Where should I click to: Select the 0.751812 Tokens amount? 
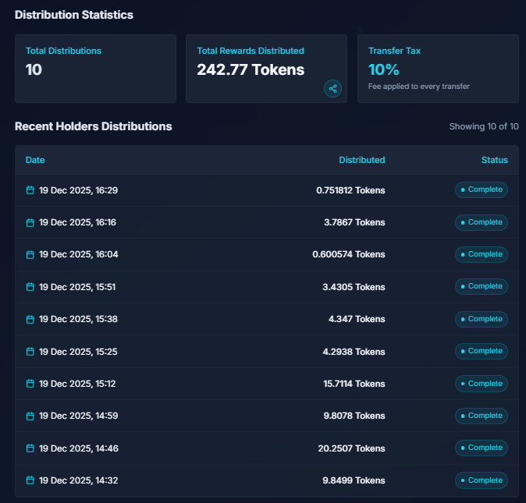tap(350, 190)
